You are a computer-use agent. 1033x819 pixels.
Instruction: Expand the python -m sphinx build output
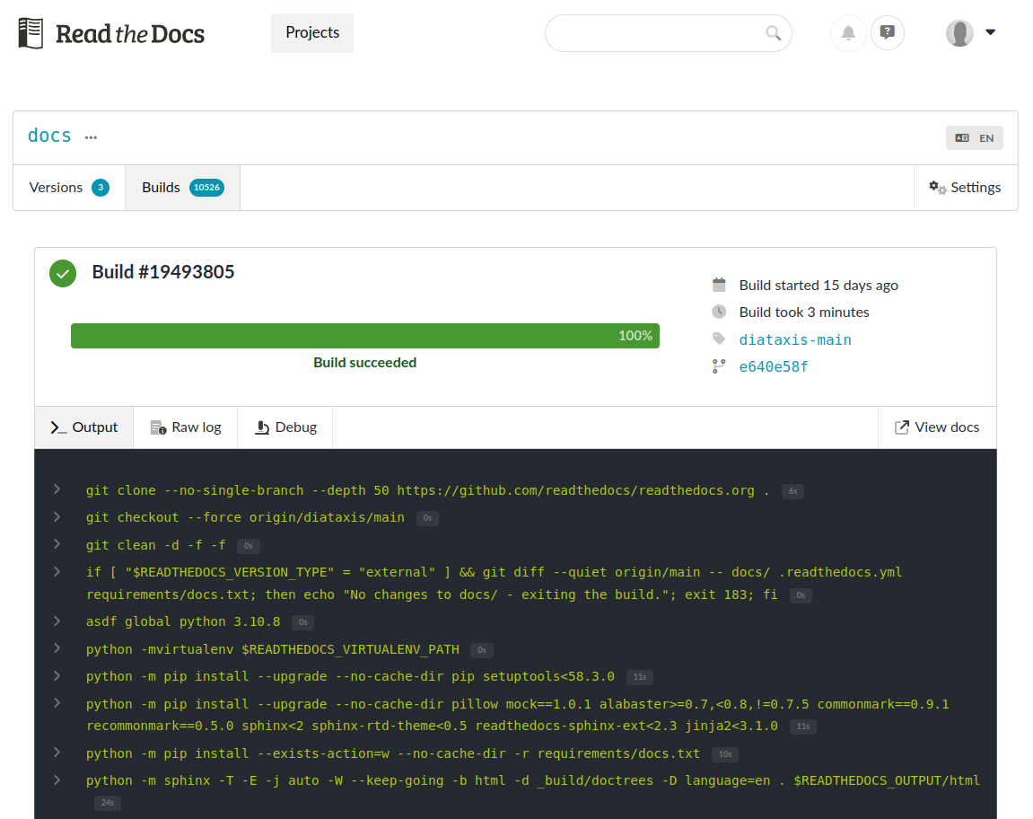click(57, 780)
